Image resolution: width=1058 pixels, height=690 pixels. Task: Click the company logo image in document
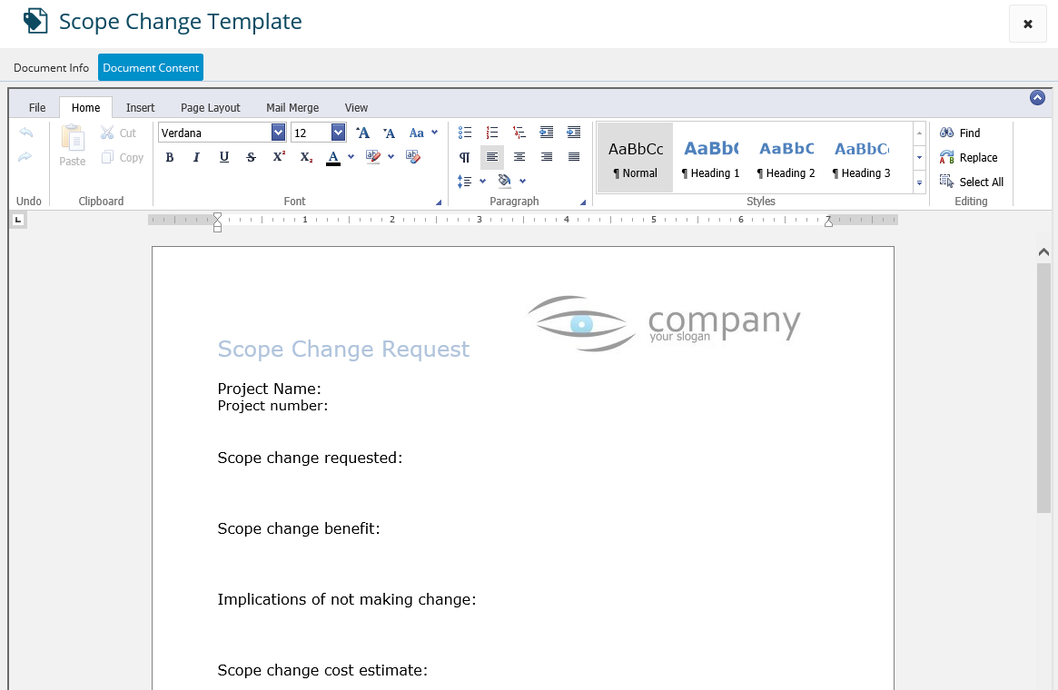[665, 324]
